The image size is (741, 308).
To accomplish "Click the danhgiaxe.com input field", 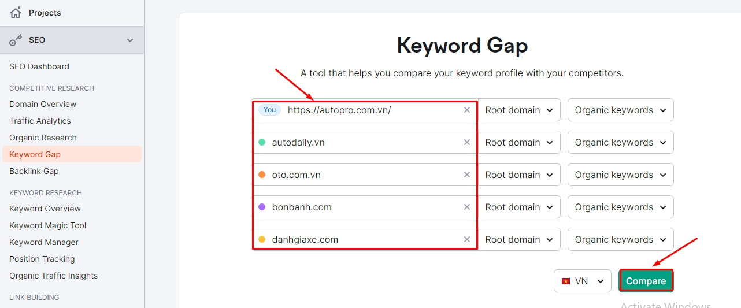I will pyautogui.click(x=364, y=239).
